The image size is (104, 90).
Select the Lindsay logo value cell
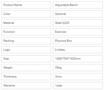click(x=78, y=50)
